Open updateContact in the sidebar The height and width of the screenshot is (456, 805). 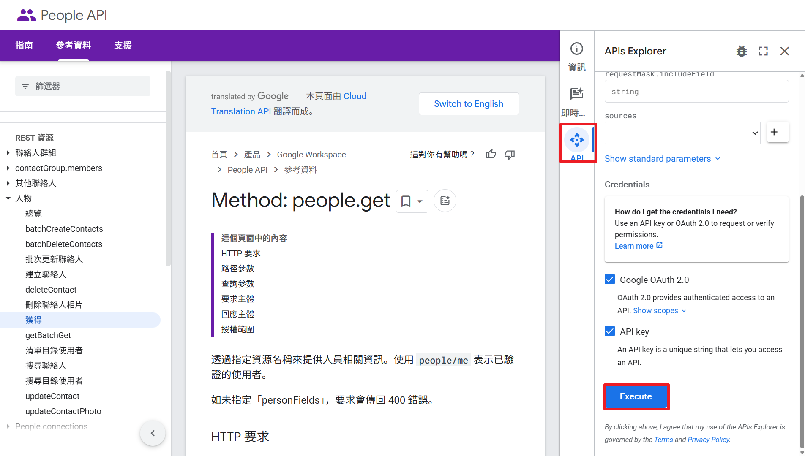coord(52,396)
